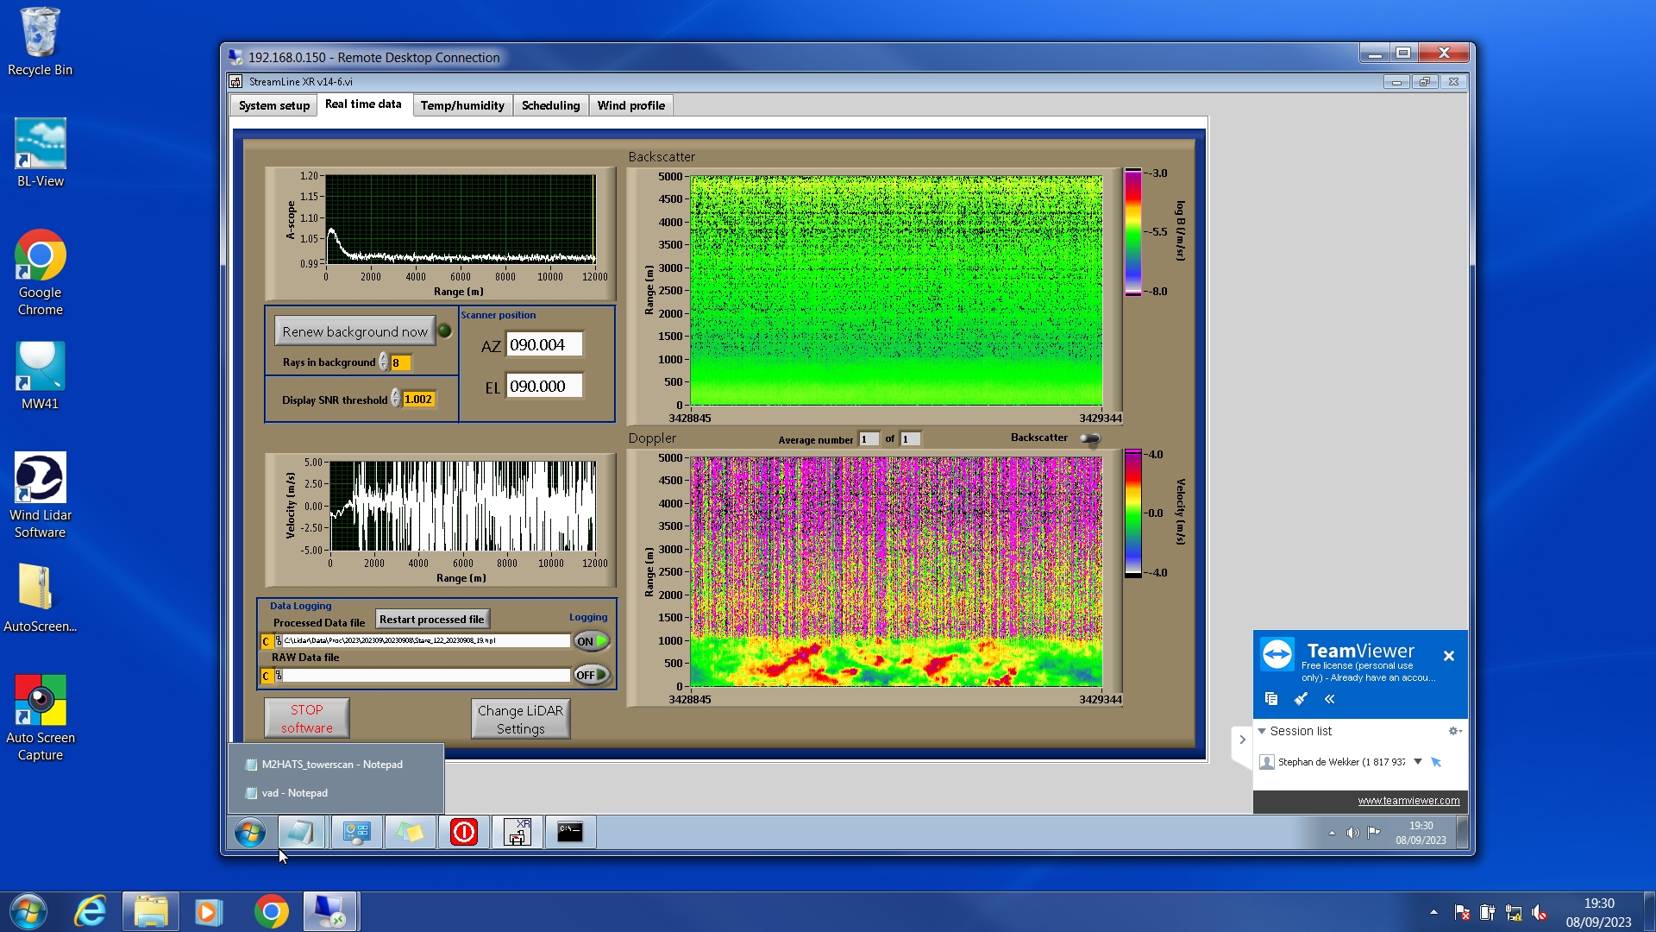
Task: Flip the Backscatter toggle switch above the Doppler plot
Action: (x=1090, y=439)
